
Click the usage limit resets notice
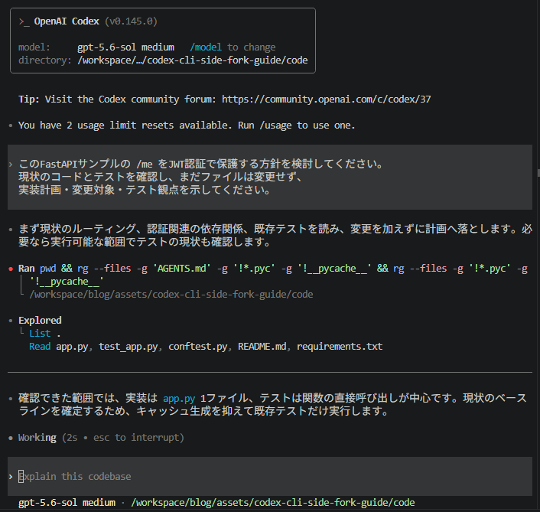click(x=187, y=126)
